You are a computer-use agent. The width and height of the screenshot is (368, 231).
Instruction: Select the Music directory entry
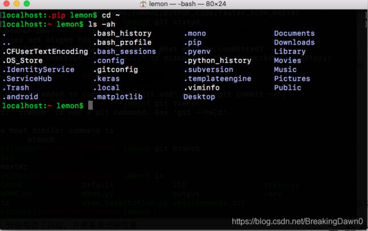[x=285, y=69]
